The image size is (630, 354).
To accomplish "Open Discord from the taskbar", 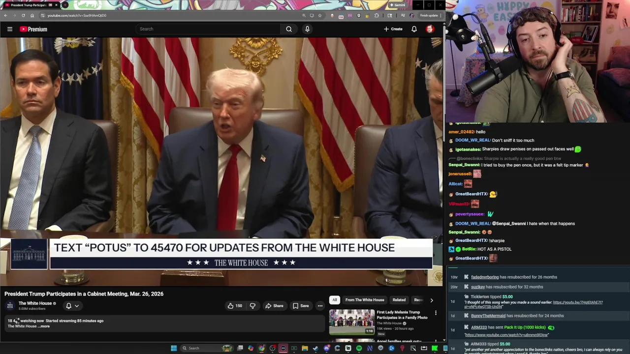I will (326, 348).
